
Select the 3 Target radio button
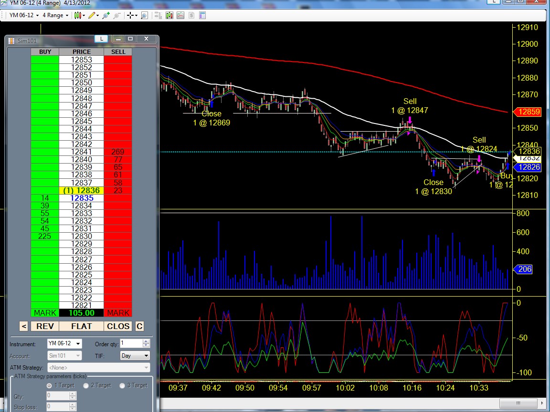(122, 386)
